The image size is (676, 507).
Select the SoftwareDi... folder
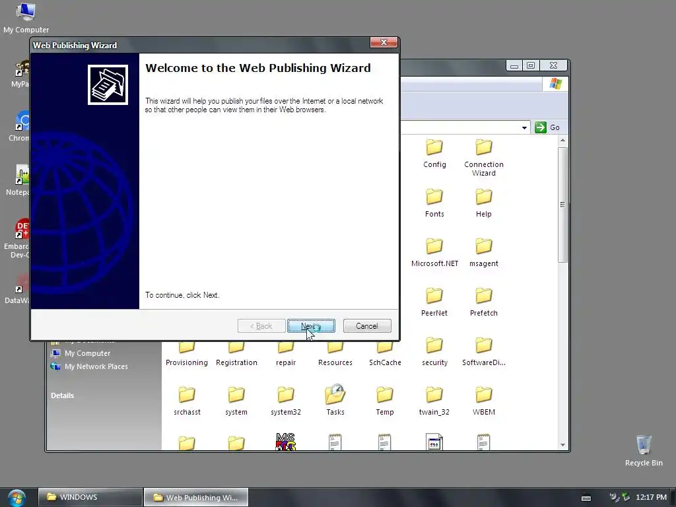tap(483, 352)
